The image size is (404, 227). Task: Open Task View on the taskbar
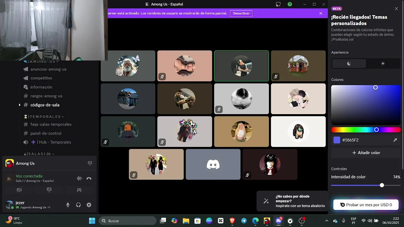tap(163, 221)
